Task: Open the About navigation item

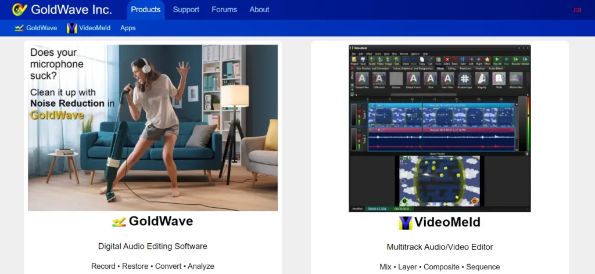Action: tap(259, 10)
